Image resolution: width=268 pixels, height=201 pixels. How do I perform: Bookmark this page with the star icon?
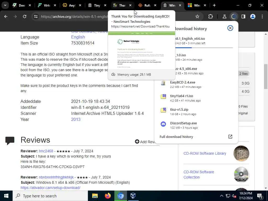(197, 16)
